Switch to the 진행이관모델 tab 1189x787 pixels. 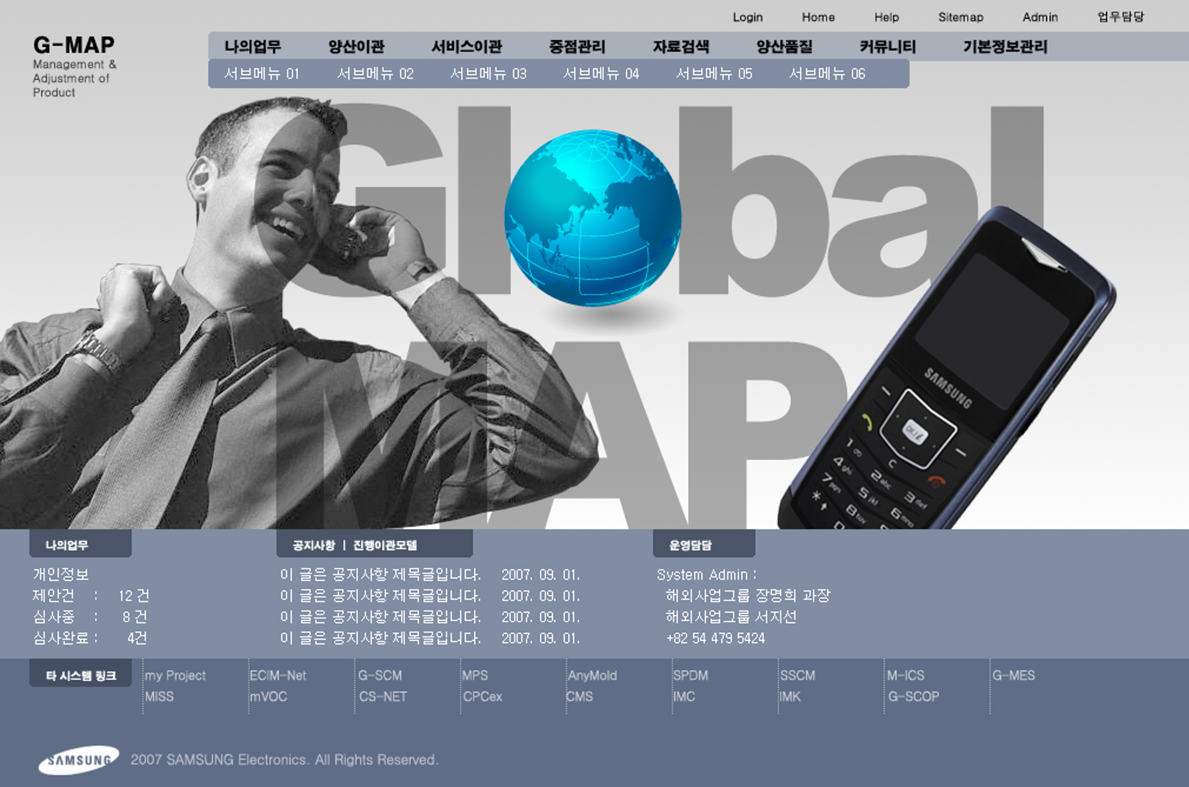(385, 545)
